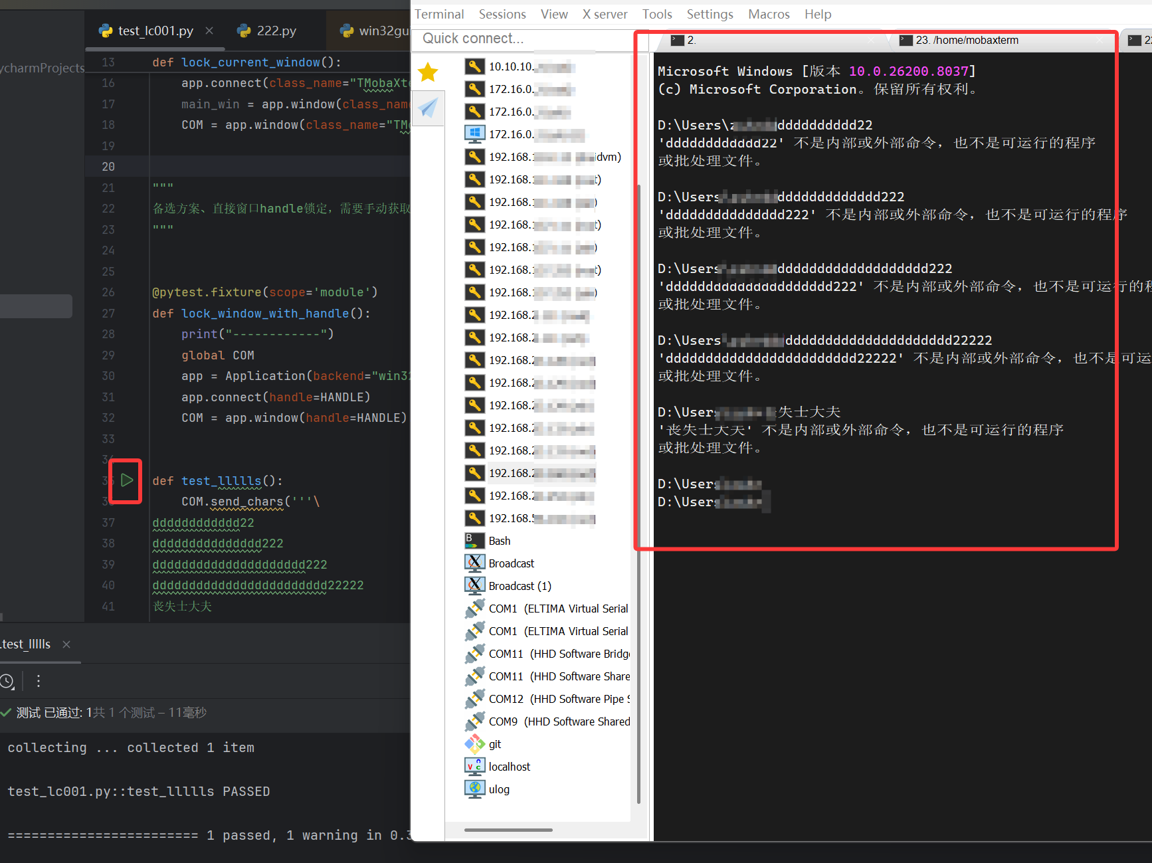
Task: Click 'test_lc001.py::test_lllls PASSED' output line
Action: click(139, 791)
